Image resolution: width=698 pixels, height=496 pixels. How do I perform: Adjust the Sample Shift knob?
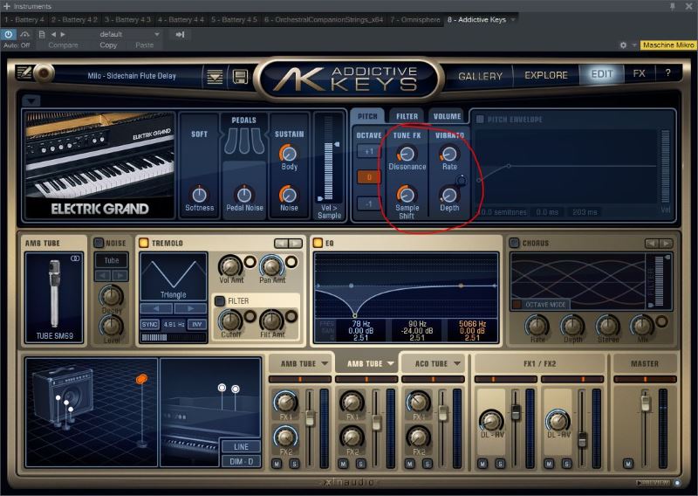(406, 195)
